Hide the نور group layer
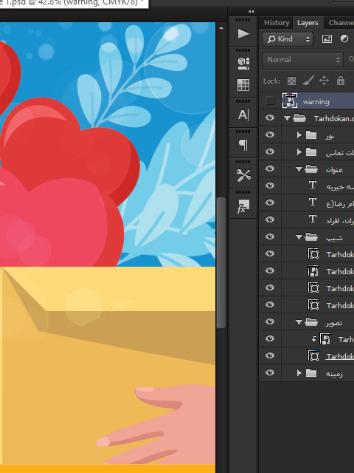 (x=270, y=135)
